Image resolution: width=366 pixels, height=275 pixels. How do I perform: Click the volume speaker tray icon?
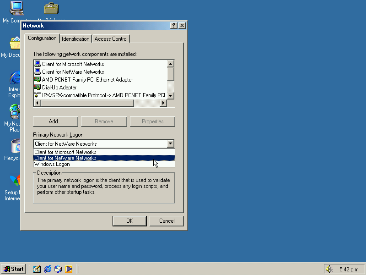tap(329, 269)
